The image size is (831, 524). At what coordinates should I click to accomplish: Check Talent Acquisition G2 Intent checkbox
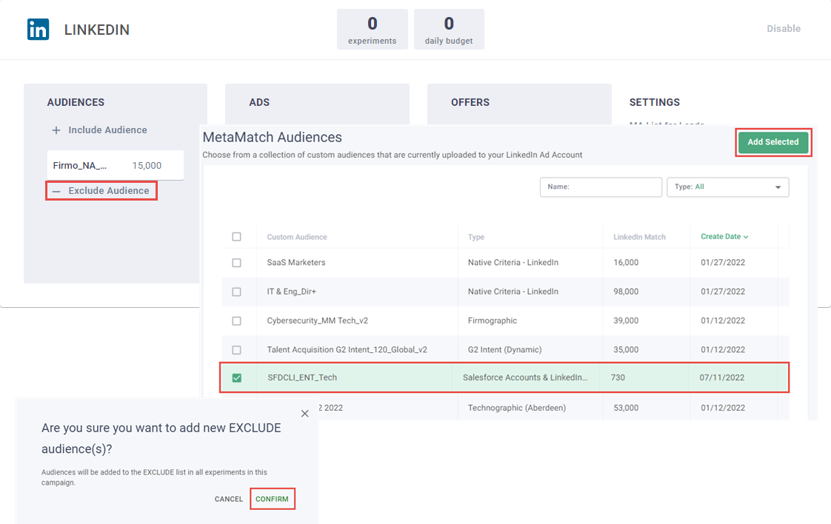237,349
